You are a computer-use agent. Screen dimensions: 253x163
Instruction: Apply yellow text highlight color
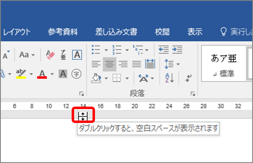[21, 74]
